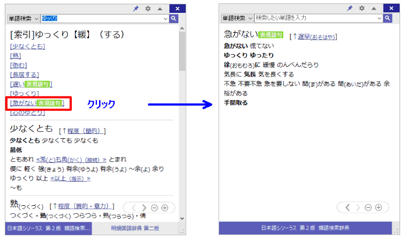Open the [弛む] index link
This screenshot has width=406, height=239.
pyautogui.click(x=18, y=65)
